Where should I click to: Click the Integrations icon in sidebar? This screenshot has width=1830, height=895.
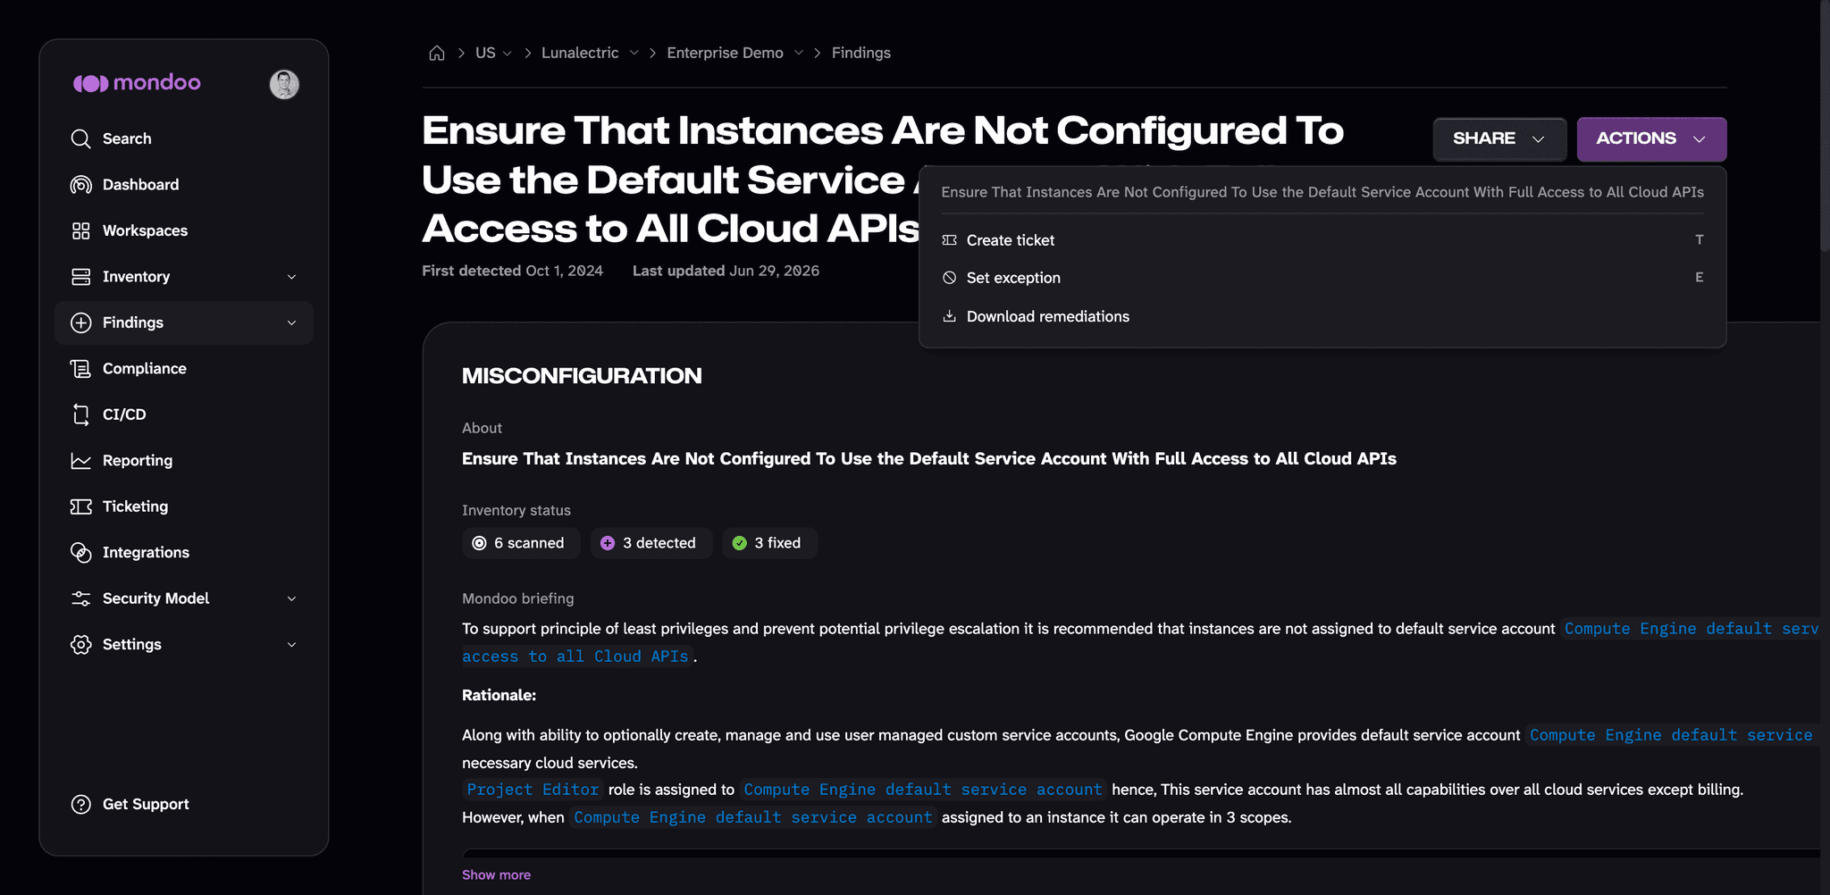80,553
